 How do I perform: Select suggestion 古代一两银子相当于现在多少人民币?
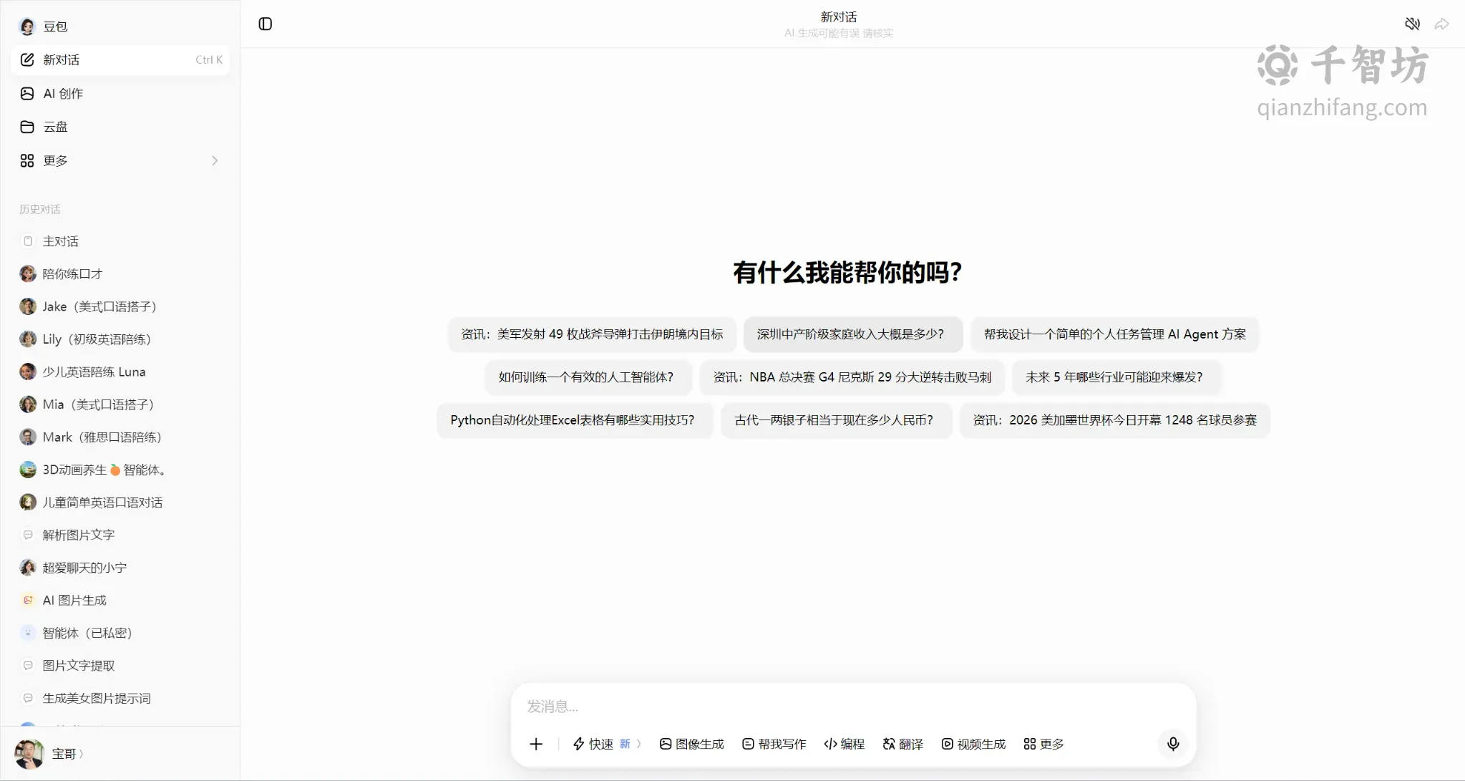tap(837, 420)
